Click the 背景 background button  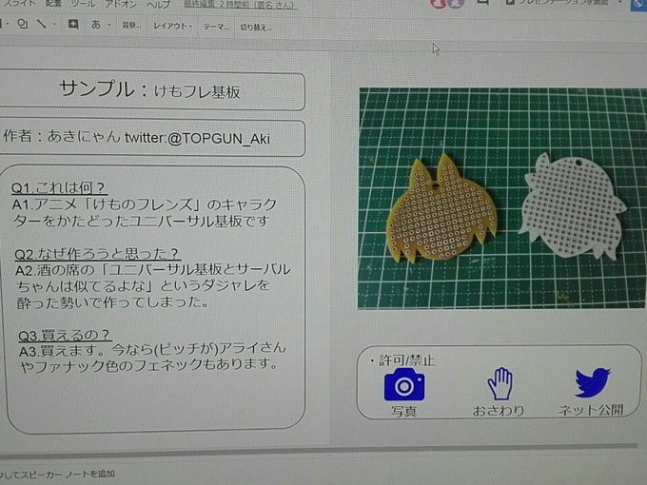click(x=131, y=26)
